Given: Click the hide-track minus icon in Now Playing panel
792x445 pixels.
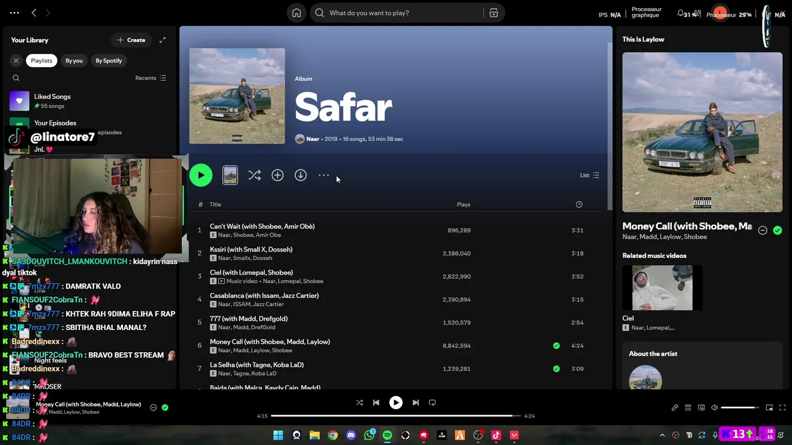Looking at the screenshot, I should (x=762, y=231).
